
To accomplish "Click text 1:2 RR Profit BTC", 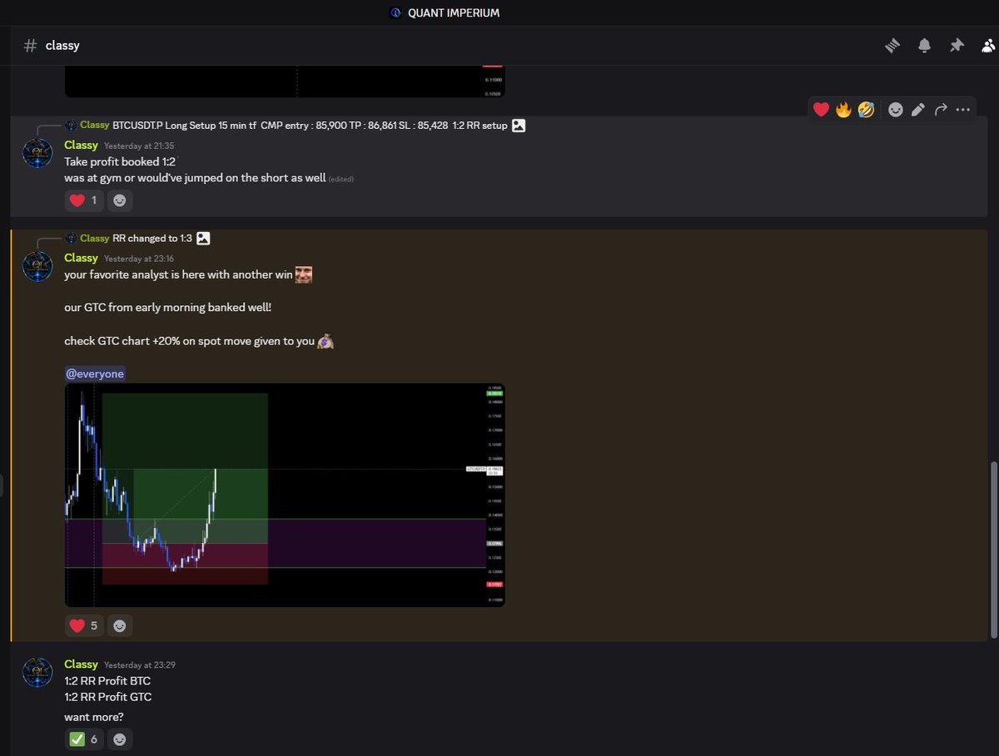I will coord(107,681).
